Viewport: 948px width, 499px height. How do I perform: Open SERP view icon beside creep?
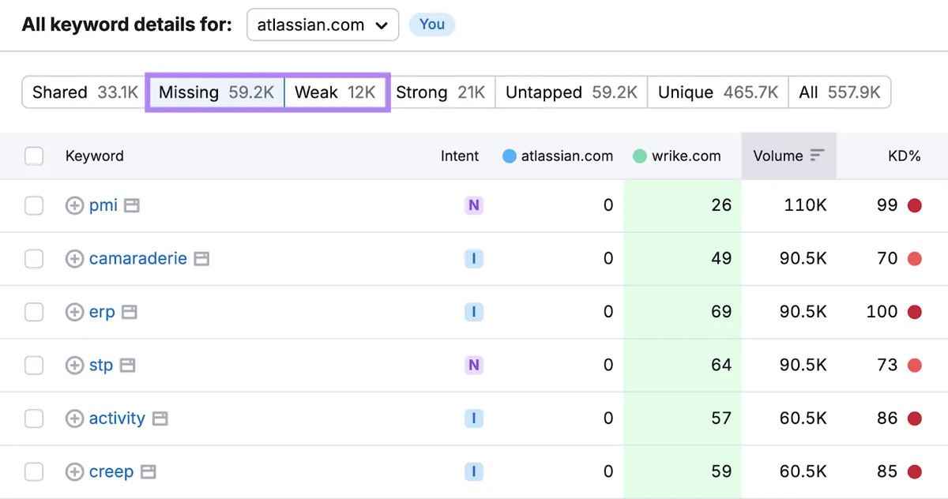(x=148, y=472)
